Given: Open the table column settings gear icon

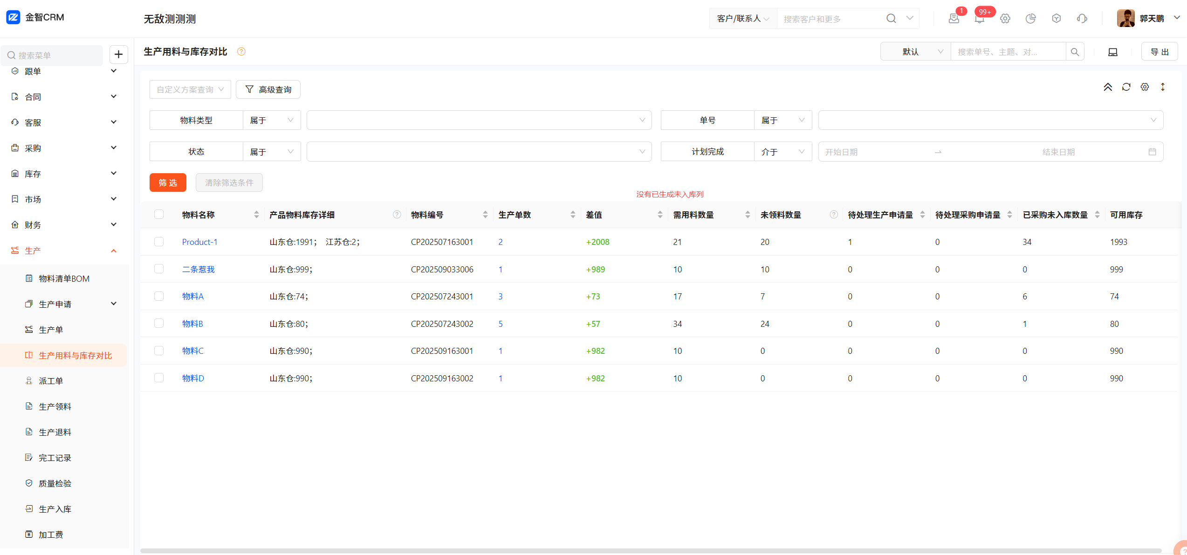Looking at the screenshot, I should coord(1145,87).
